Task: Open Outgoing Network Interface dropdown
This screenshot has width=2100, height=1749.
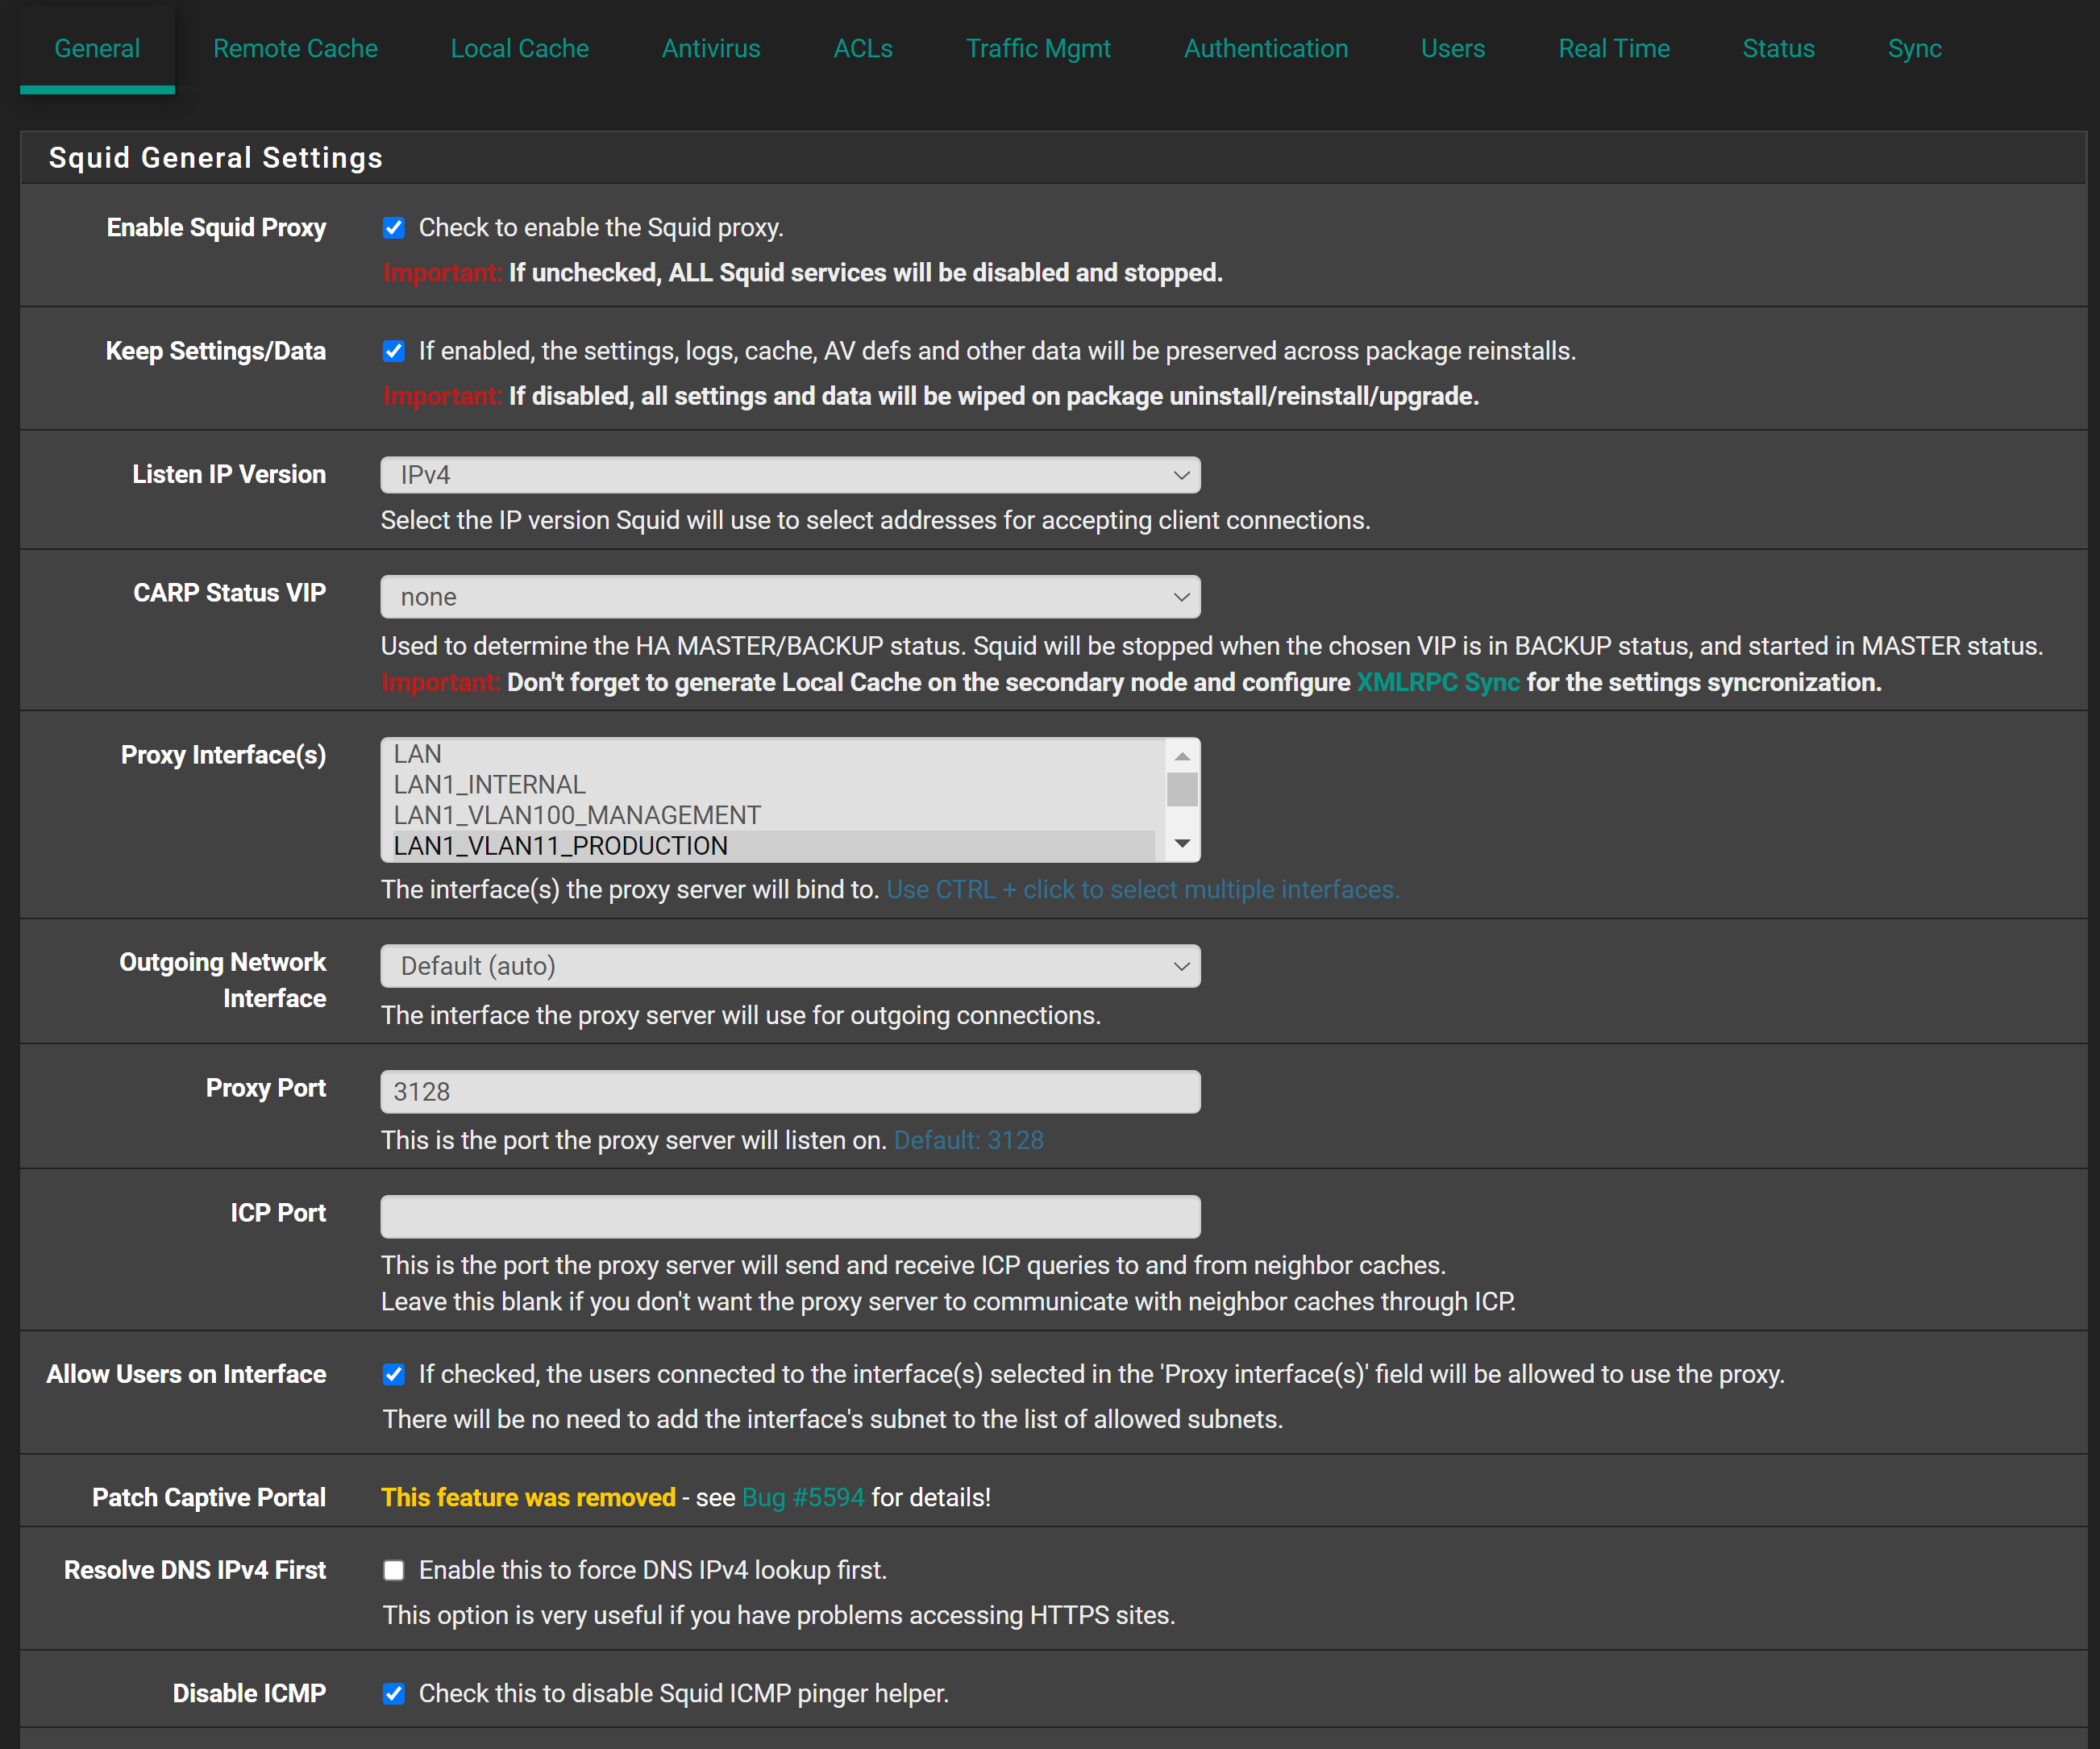Action: tap(790, 966)
